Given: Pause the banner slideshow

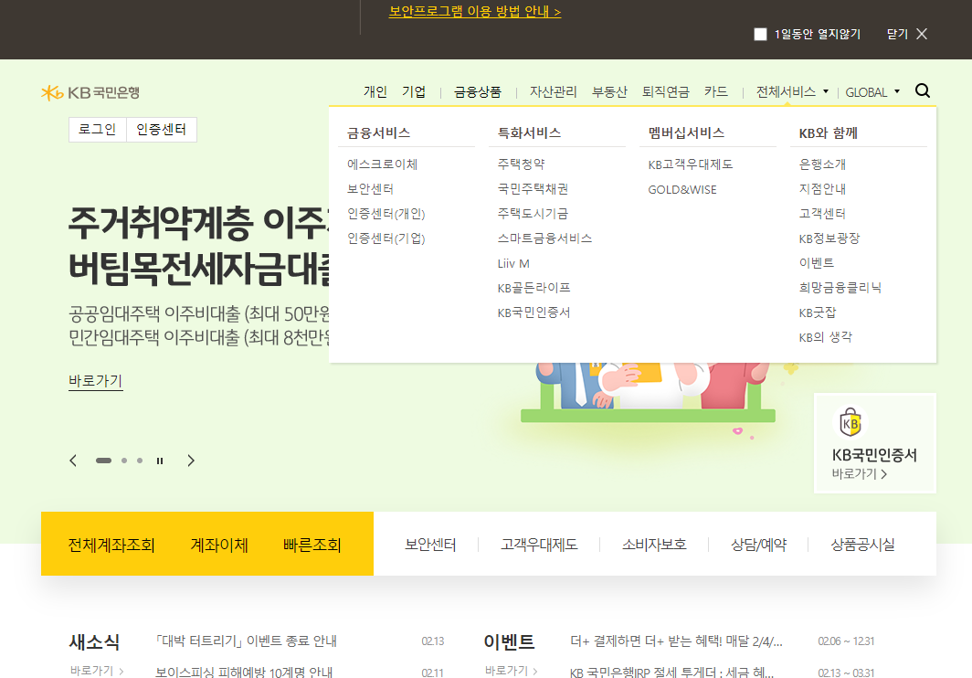Looking at the screenshot, I should pos(160,461).
